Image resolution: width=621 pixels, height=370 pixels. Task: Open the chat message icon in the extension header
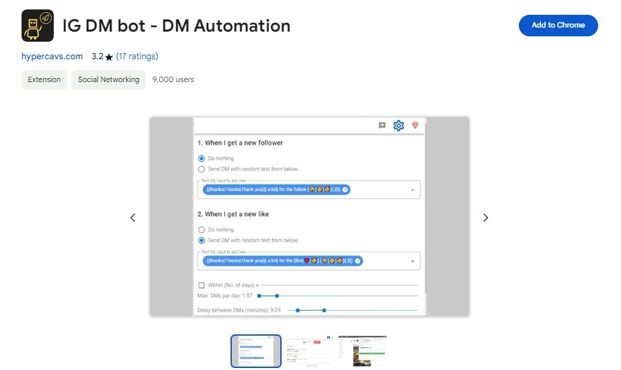point(382,125)
